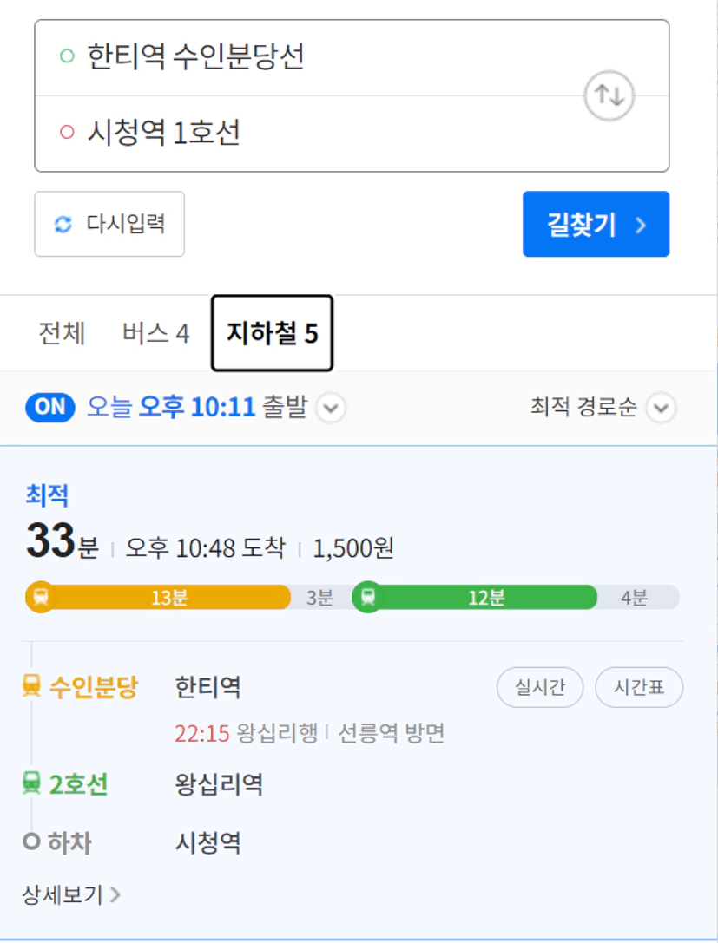Expand the departure time dropdown chevron
This screenshot has width=718, height=943.
point(331,409)
